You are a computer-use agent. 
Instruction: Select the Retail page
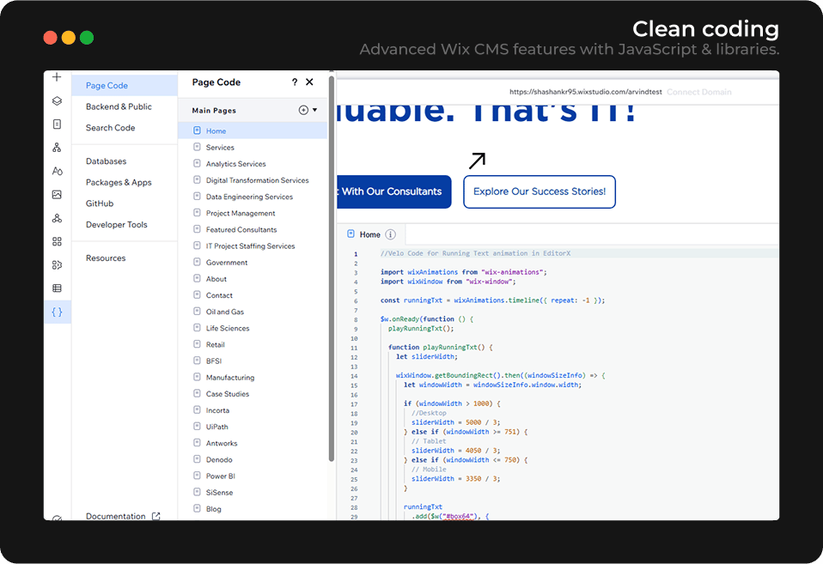pos(253,345)
